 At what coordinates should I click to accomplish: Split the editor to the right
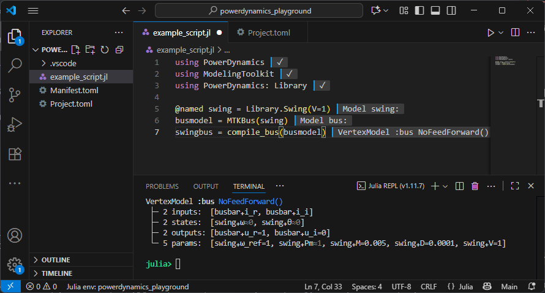[516, 32]
